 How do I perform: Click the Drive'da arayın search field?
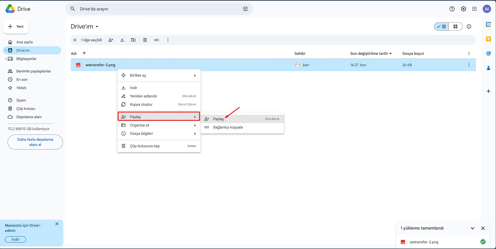pos(156,9)
